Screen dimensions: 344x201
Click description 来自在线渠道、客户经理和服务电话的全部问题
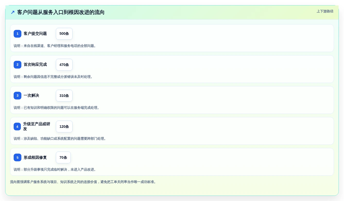[55, 46]
